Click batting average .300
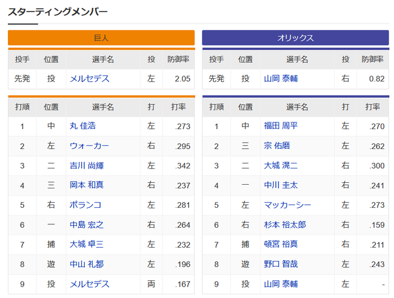This screenshot has width=394, height=298. (377, 166)
